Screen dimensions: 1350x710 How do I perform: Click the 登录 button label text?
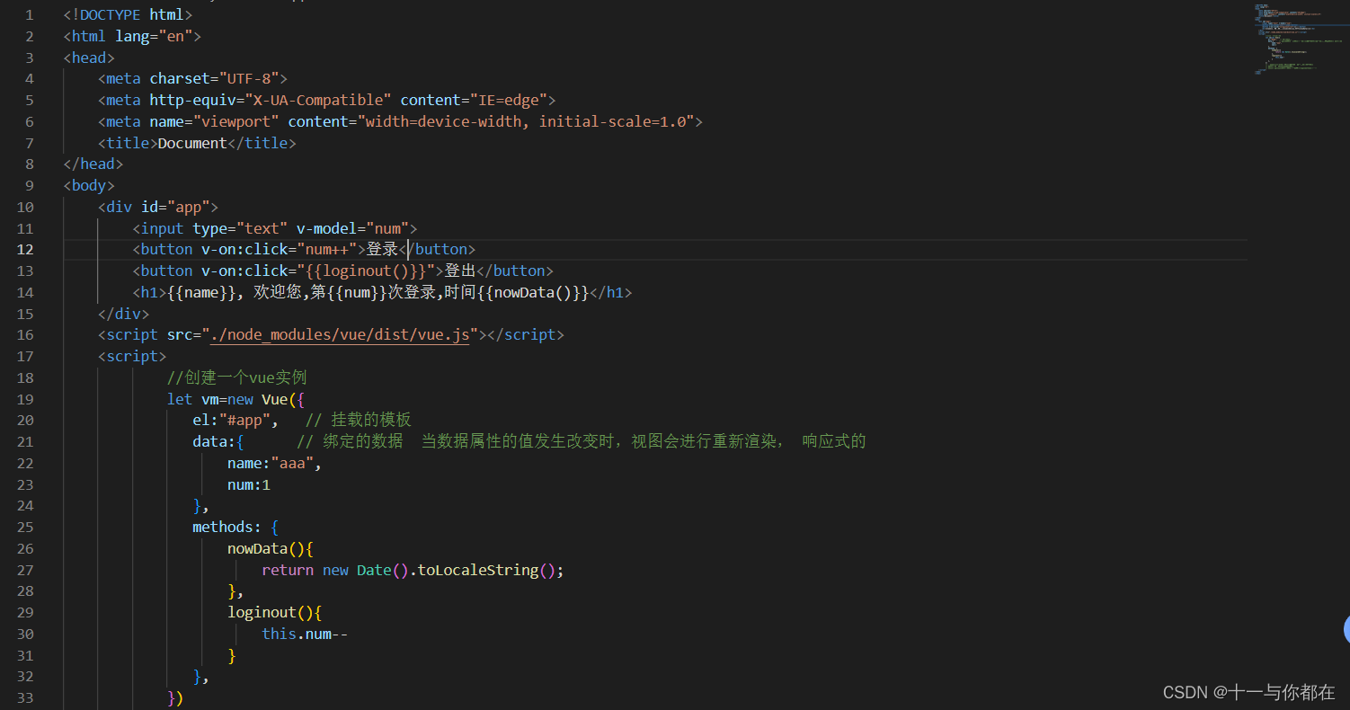382,250
